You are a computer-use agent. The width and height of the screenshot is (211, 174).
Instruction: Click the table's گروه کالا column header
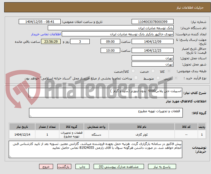[72, 127]
